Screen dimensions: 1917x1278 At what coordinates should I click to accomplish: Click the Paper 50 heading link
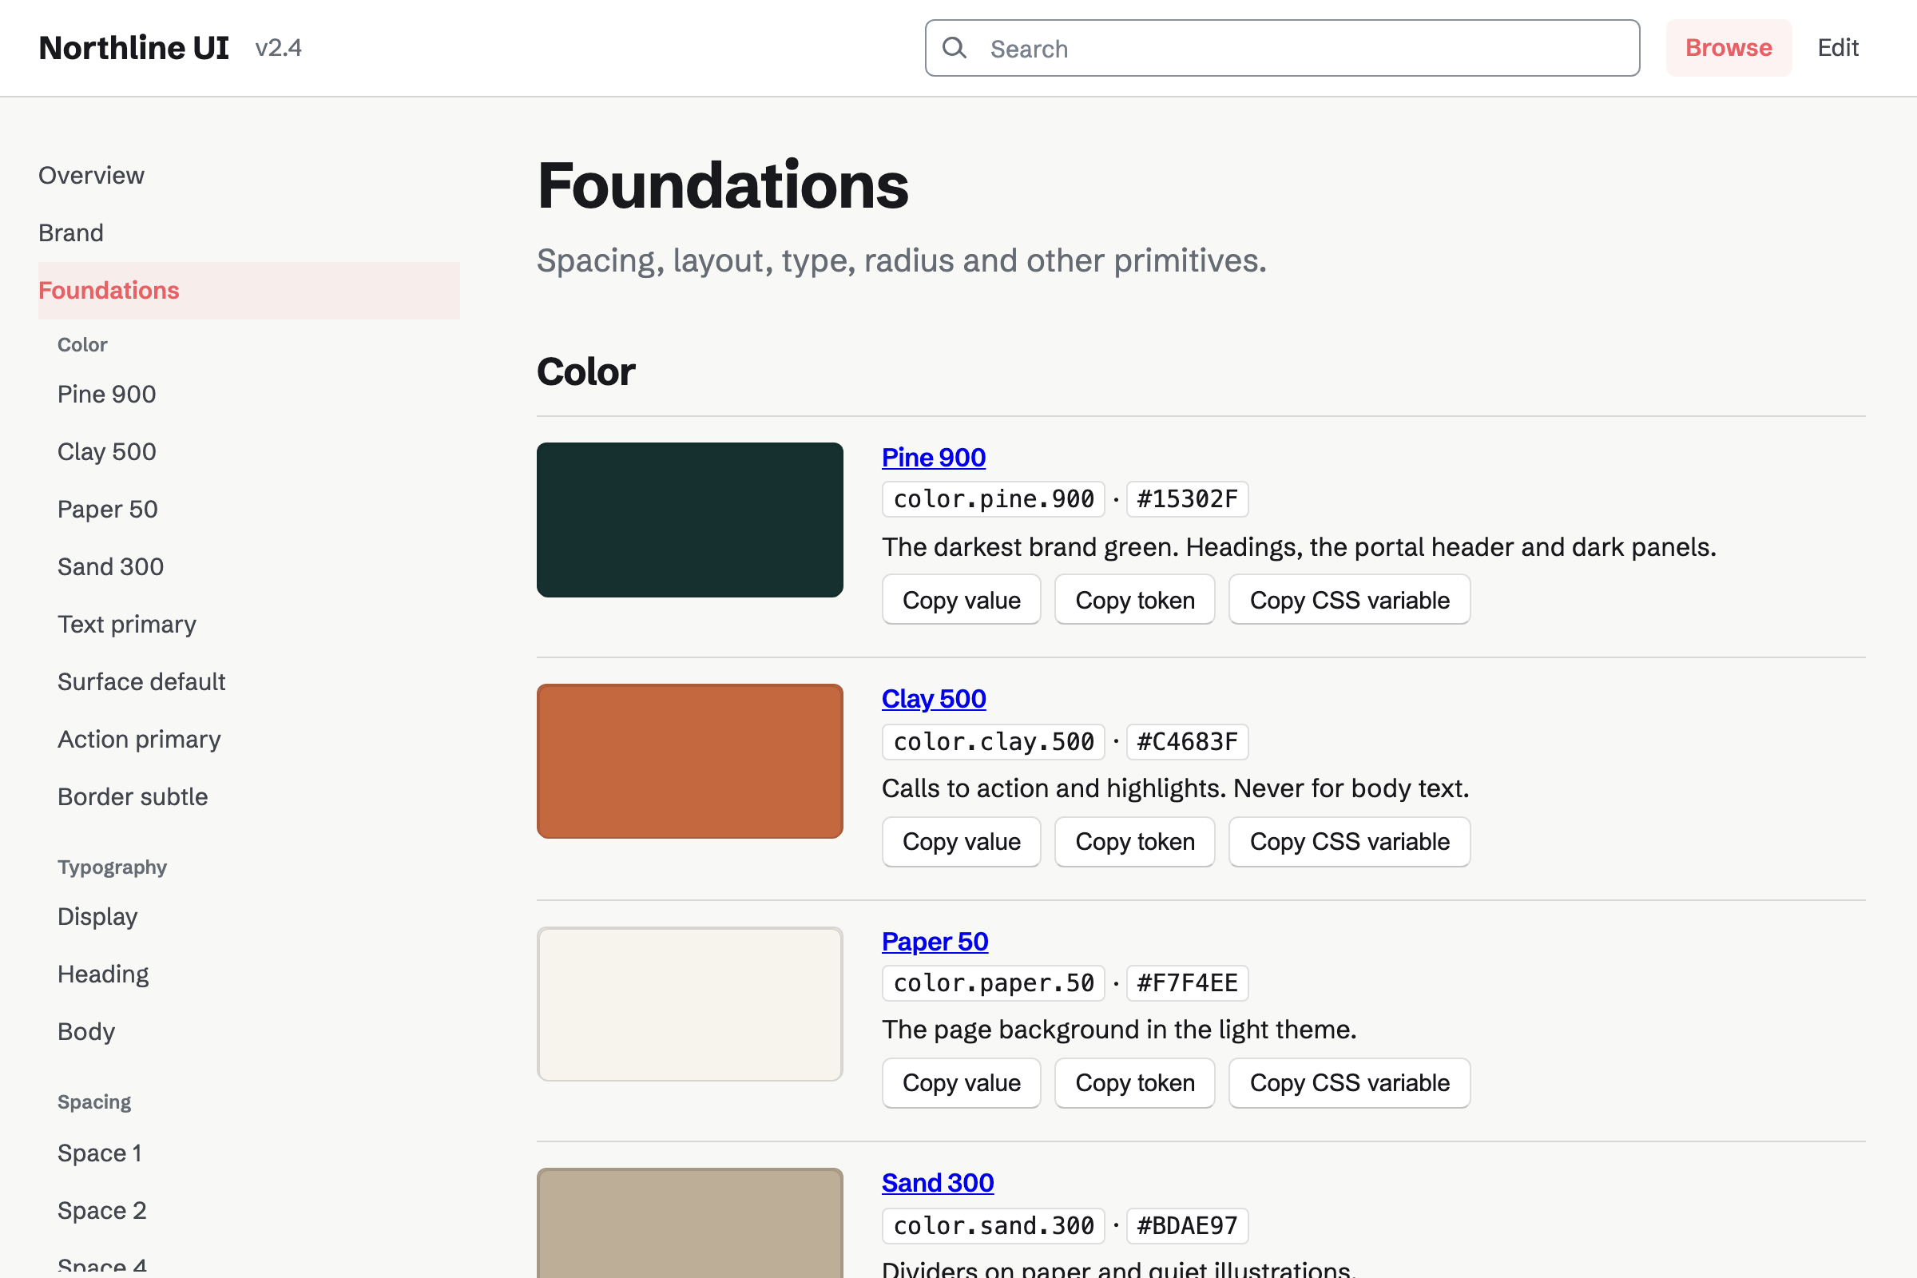point(935,942)
